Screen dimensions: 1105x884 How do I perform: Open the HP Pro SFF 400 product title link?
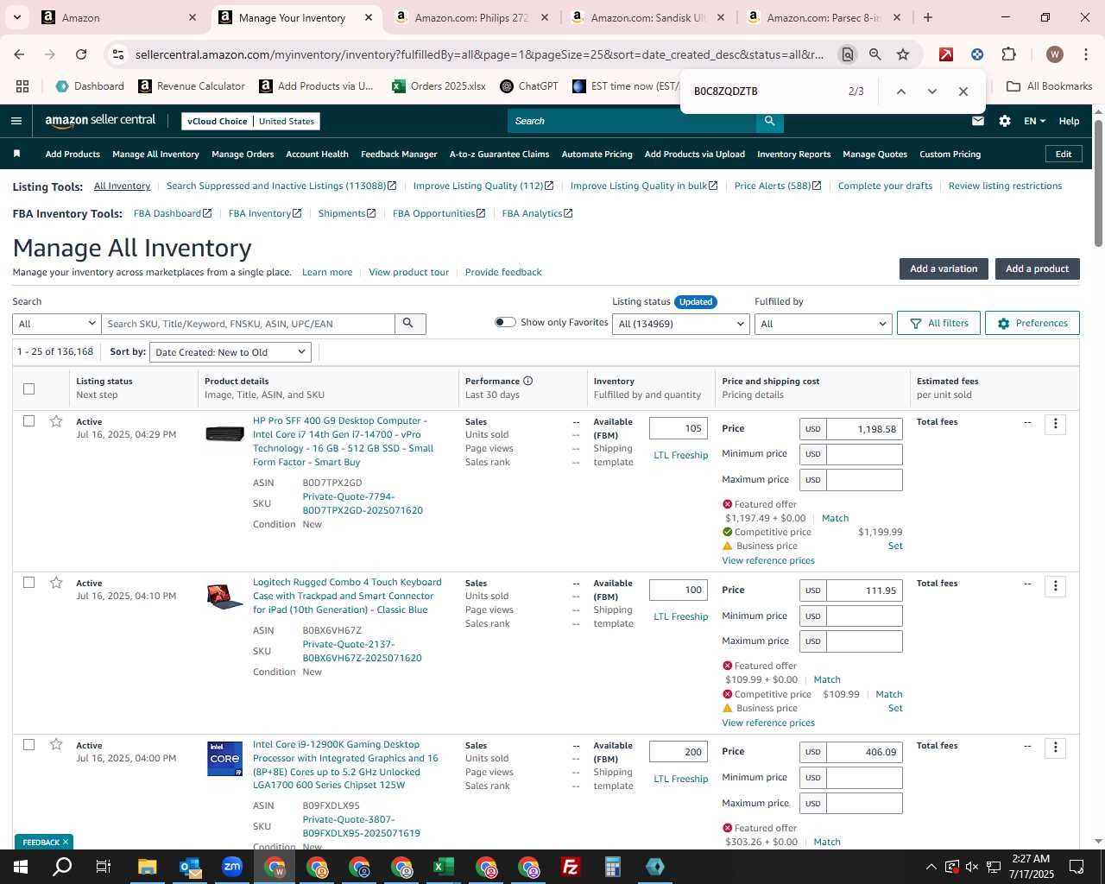point(343,441)
